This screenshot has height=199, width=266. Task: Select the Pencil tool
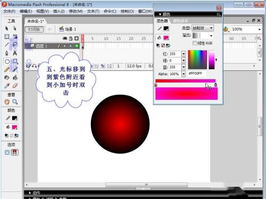(7, 69)
